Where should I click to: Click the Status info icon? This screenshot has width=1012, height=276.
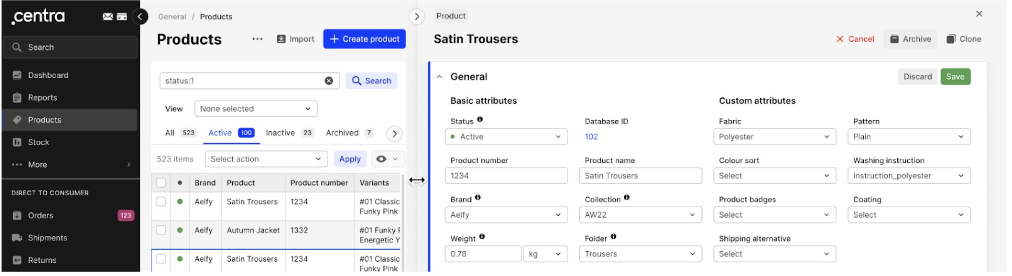[480, 119]
